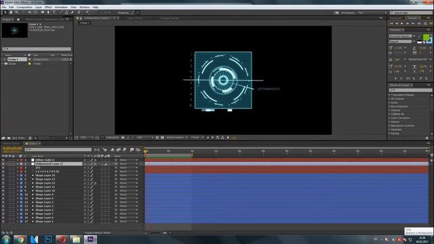Viewport: 434px width, 244px height.
Task: Select the Pen tool
Action: 48,12
